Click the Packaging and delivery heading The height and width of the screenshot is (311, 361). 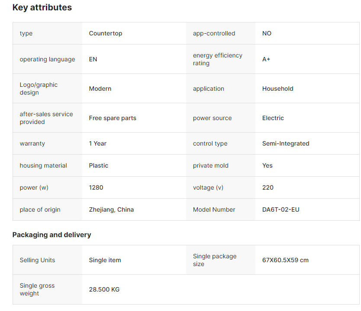[52, 235]
